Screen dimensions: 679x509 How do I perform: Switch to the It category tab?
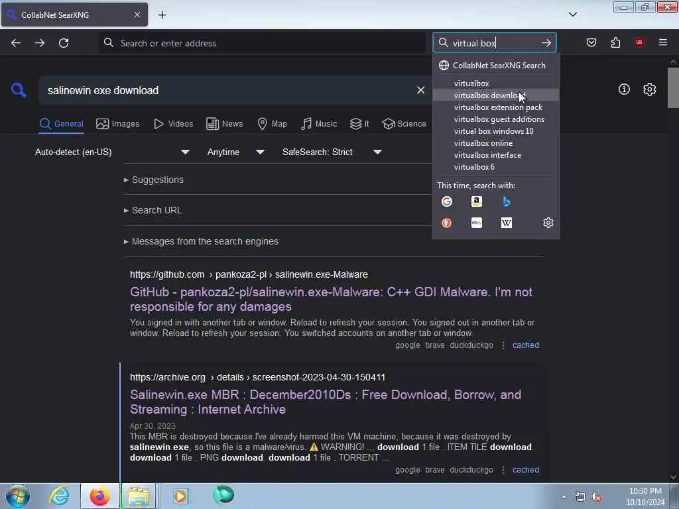pos(359,124)
